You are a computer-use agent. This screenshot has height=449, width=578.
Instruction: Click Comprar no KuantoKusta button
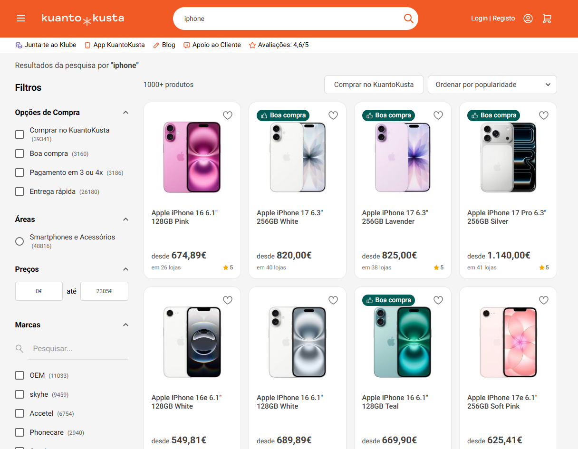pos(374,85)
